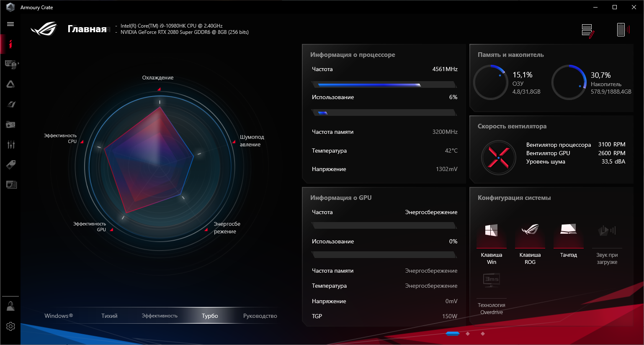The width and height of the screenshot is (644, 345).
Task: Open the Device keyboard sidebar icon
Action: [10, 64]
